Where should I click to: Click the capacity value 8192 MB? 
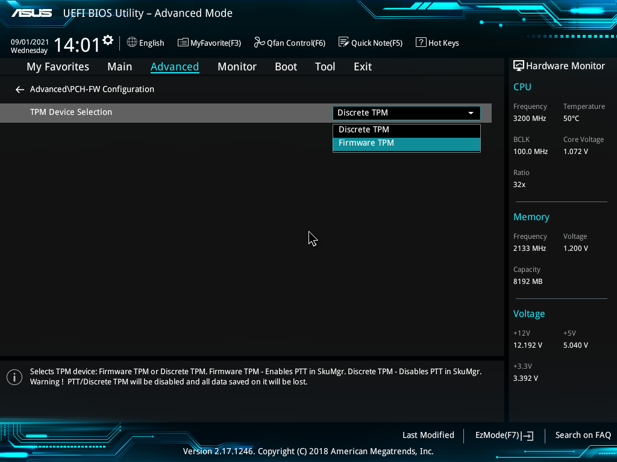[528, 282]
